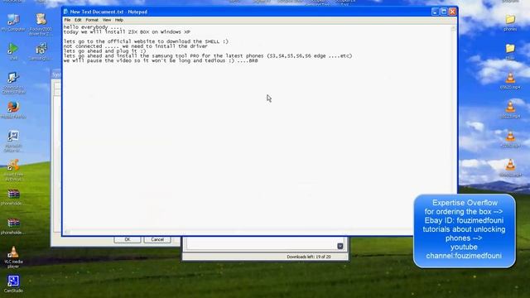Maximize the Notepad window
This screenshot has height=298, width=530.
tap(444, 12)
